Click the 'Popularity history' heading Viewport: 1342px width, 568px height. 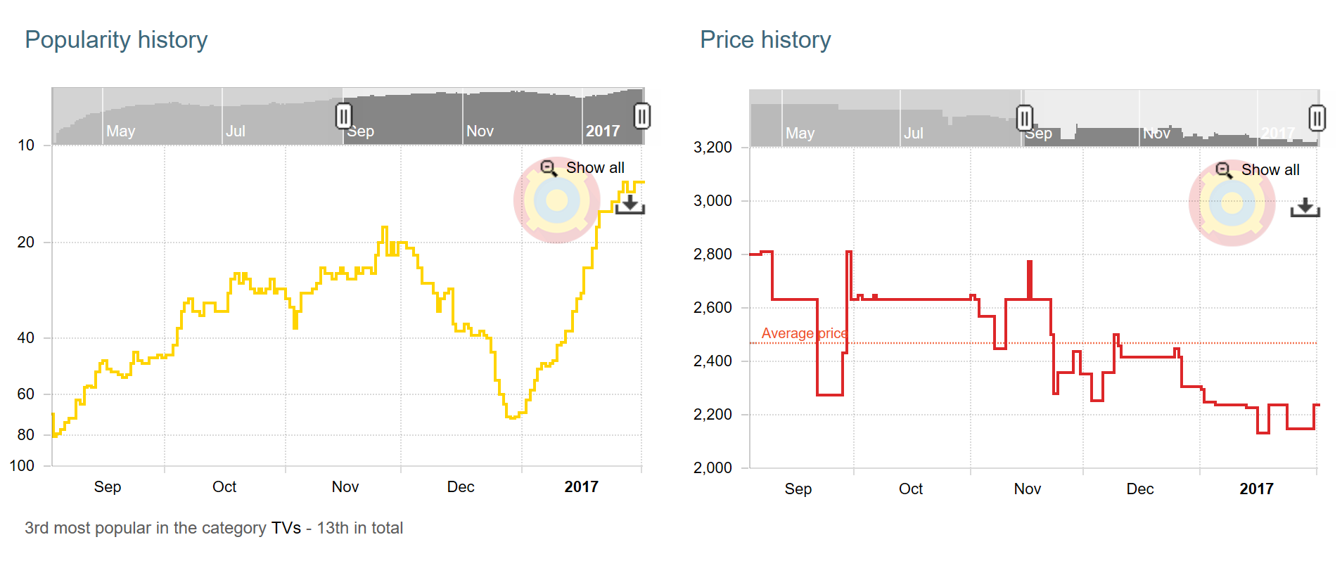tap(116, 40)
